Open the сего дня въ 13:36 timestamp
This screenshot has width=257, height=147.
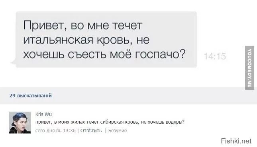[55, 131]
